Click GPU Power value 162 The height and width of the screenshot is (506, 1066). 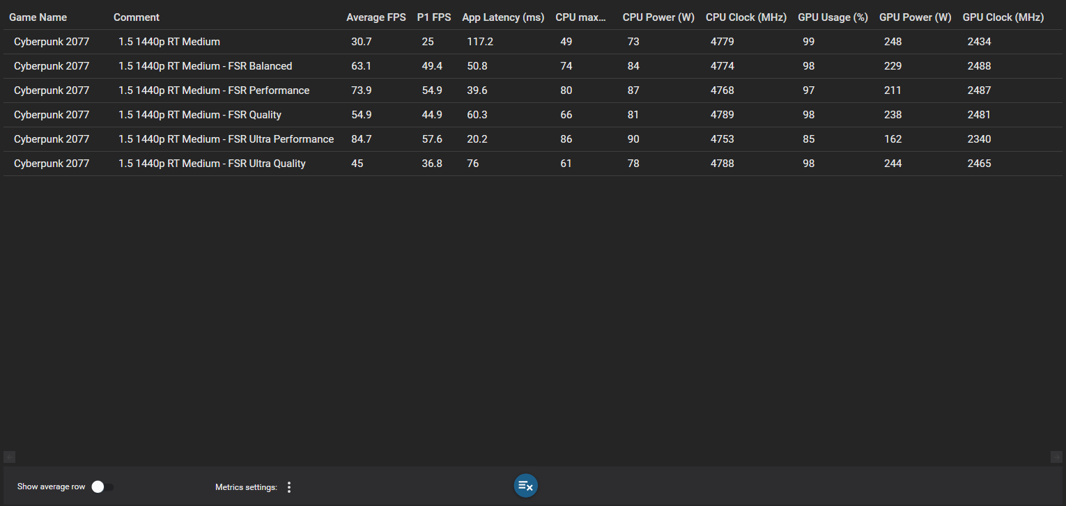click(x=893, y=139)
